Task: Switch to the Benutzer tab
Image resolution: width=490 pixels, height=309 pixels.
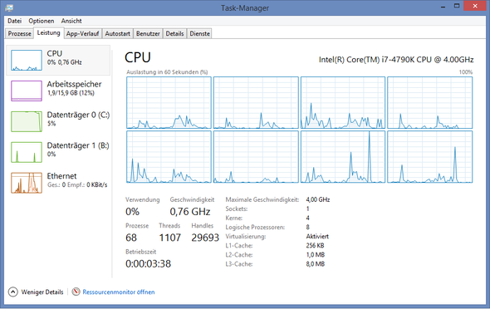Action: [x=148, y=33]
